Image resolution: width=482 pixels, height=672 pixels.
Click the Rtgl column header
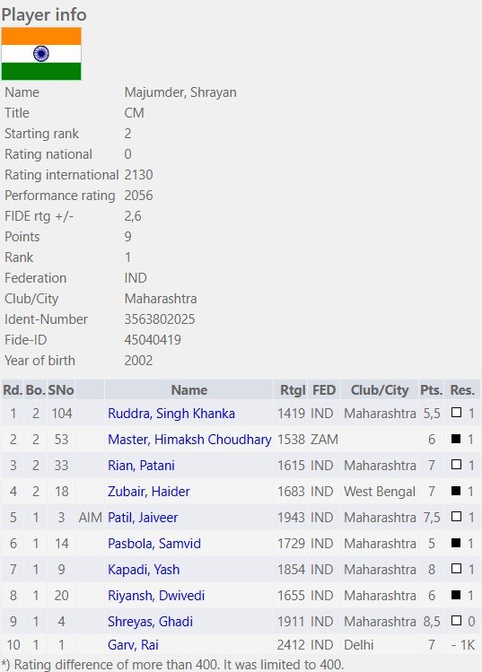click(x=293, y=390)
